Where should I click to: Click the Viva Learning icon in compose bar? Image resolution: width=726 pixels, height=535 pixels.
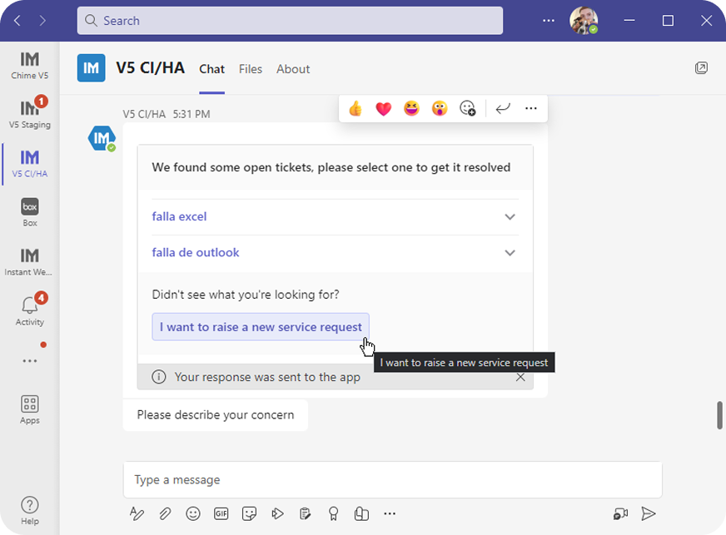[x=361, y=513]
